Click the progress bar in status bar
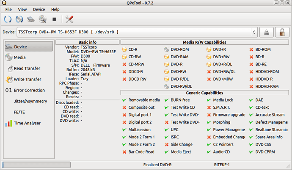292x170 pixels. pyautogui.click(x=36, y=165)
